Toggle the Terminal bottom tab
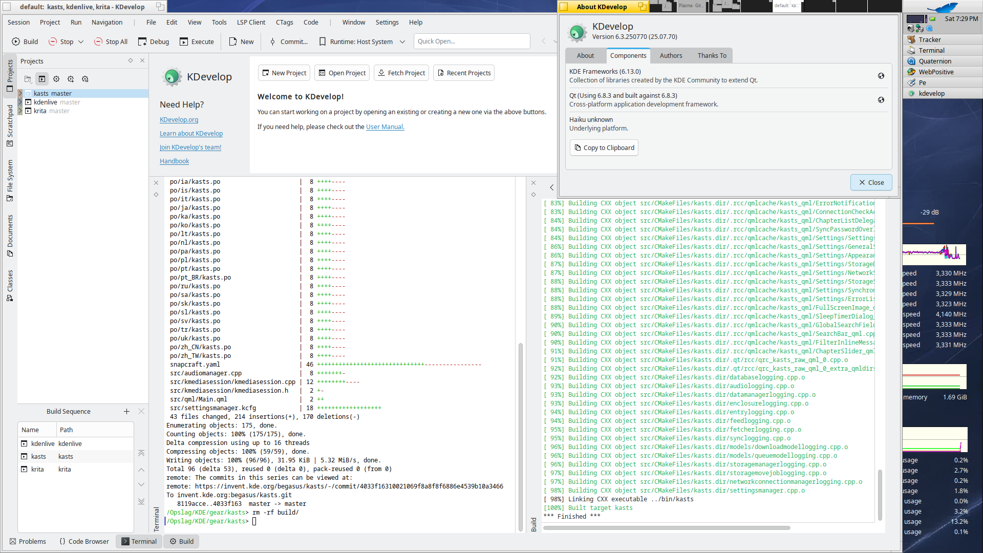The width and height of the screenshot is (983, 553). pos(139,541)
